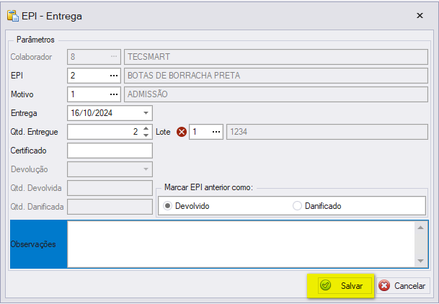Screen dimensions: 439x304
Task: Click Observações scrollbar down arrow
Action: click(420, 261)
